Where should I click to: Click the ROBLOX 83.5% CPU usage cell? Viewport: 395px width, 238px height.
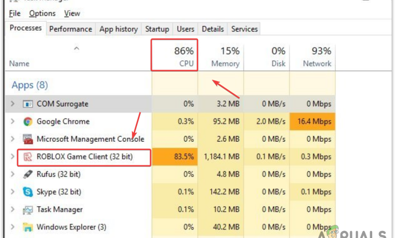coord(175,157)
